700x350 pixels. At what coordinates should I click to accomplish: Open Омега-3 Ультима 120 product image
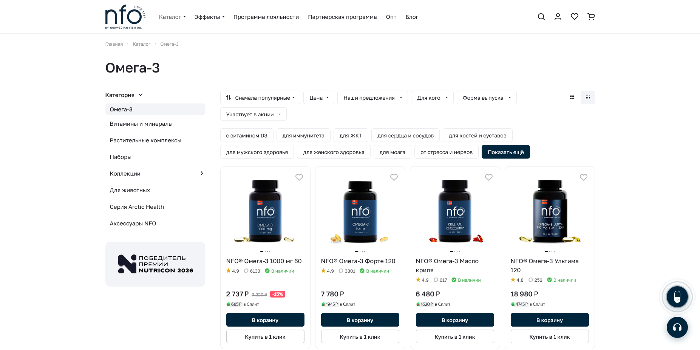click(550, 211)
